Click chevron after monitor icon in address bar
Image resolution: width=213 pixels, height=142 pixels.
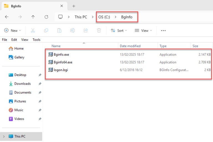(x=69, y=17)
